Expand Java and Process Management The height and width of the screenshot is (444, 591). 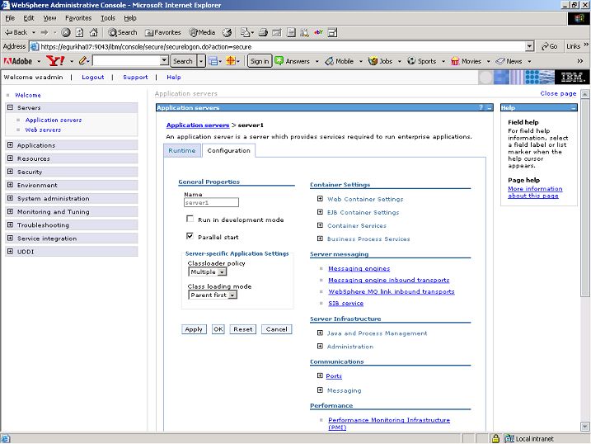click(x=320, y=333)
